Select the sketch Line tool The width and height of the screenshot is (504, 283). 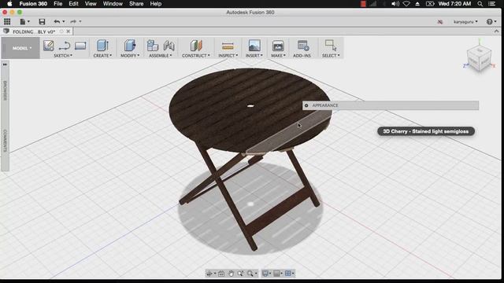click(x=65, y=46)
